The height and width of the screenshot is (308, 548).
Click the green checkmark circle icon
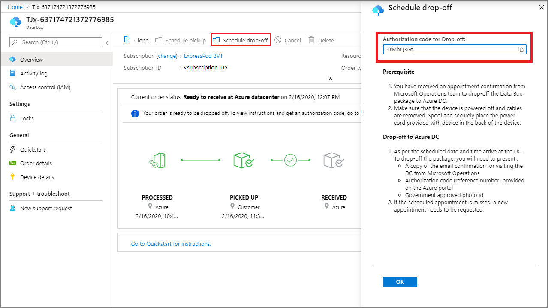(291, 160)
